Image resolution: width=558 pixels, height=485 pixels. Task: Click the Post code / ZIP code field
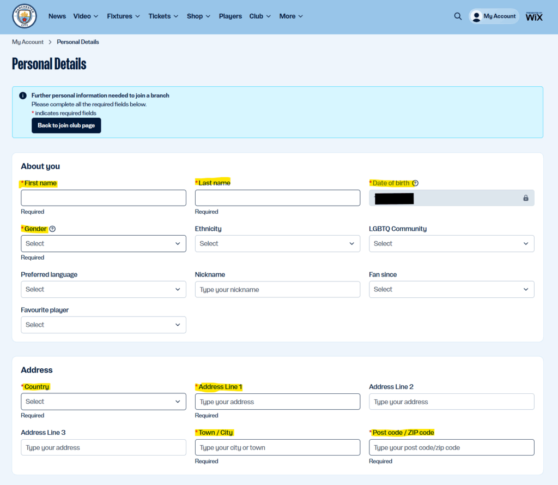coord(451,447)
